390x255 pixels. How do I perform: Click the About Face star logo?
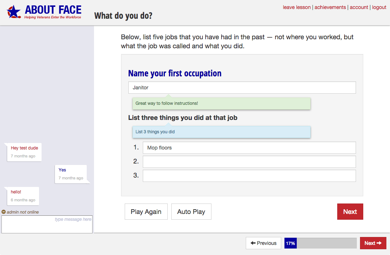(14, 12)
